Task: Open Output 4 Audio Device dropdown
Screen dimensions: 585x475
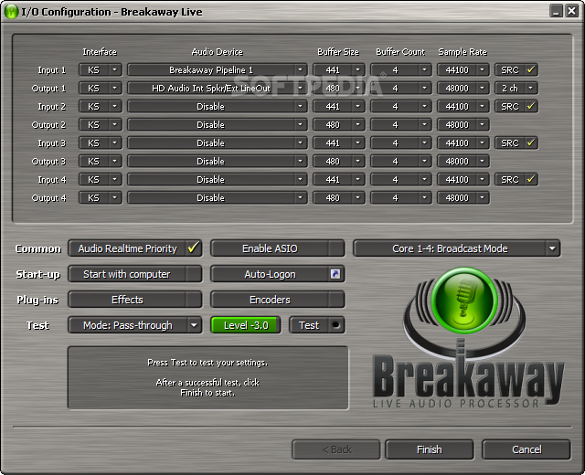Action: point(218,197)
